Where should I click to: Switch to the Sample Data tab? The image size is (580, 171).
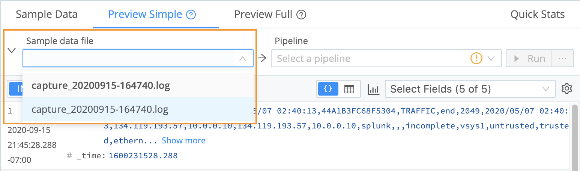point(47,15)
